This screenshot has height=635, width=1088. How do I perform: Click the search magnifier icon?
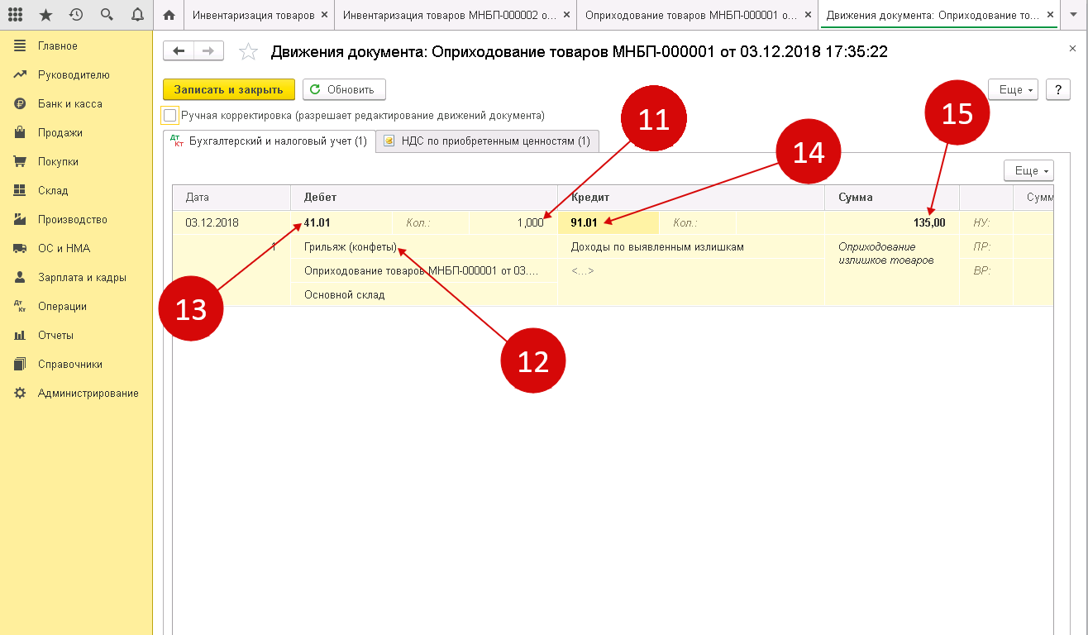tap(106, 15)
